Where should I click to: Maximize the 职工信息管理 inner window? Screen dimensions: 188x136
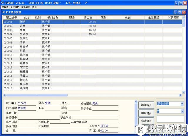pyautogui.click(x=179, y=12)
